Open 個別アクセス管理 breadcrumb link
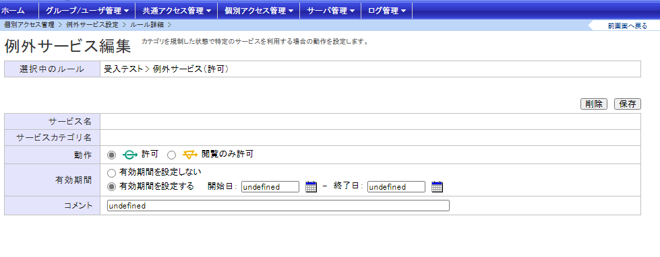Screen dimensions: 660x257 (x=30, y=25)
